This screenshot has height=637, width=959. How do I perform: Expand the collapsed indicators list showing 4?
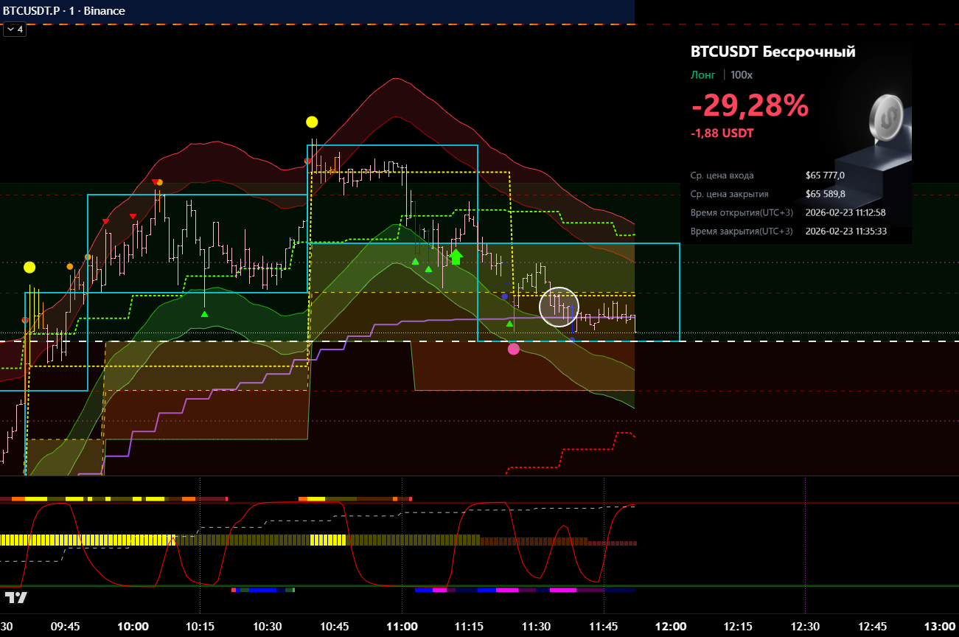point(15,29)
